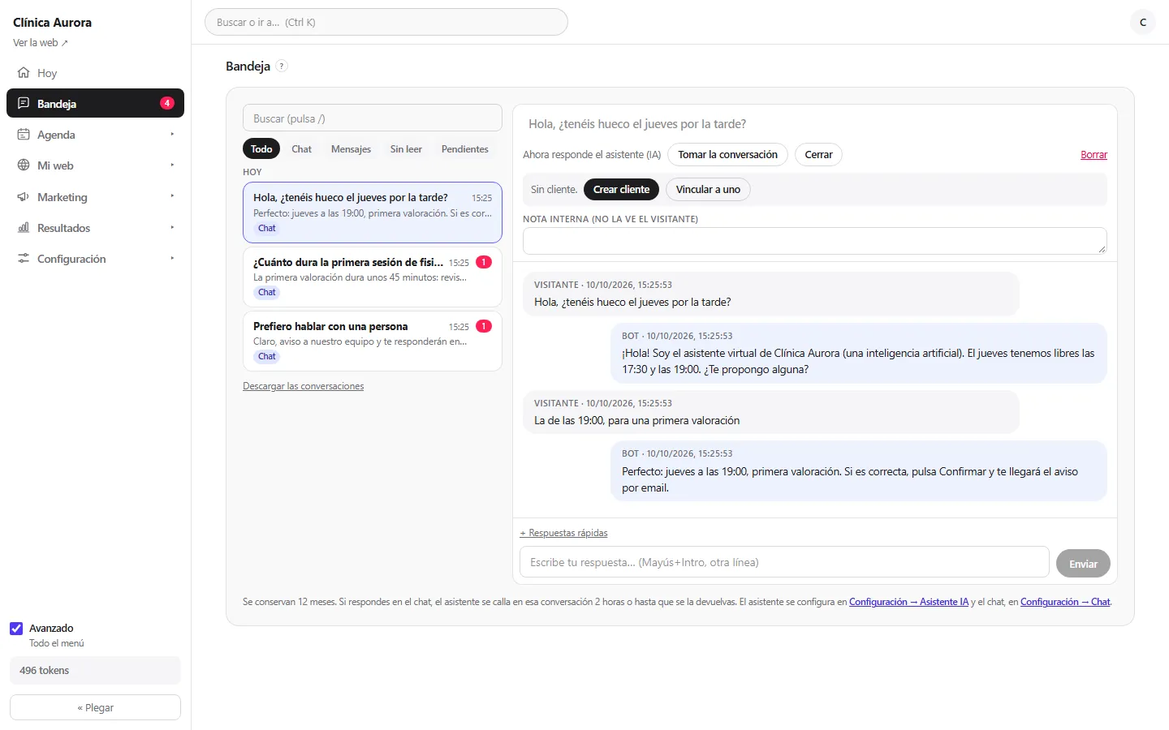Viewport: 1169px width, 730px height.
Task: Switch to the Chat filter tab
Action: pyautogui.click(x=301, y=149)
